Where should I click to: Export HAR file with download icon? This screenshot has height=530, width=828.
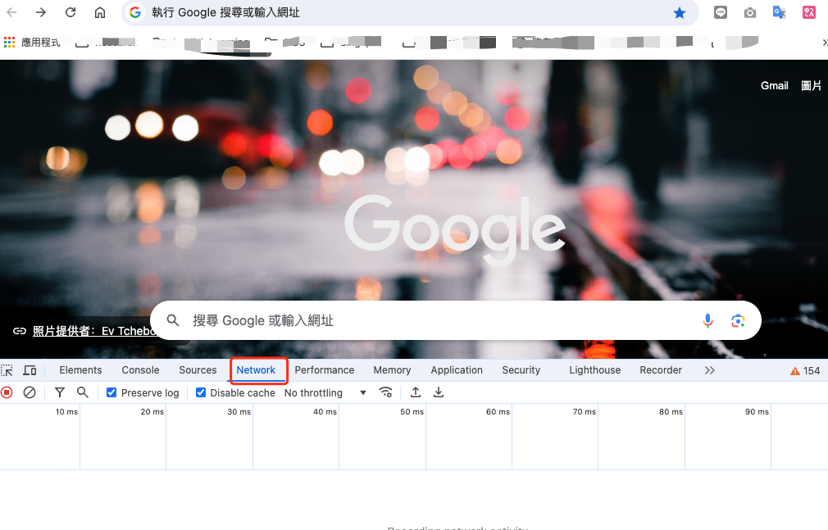click(439, 392)
